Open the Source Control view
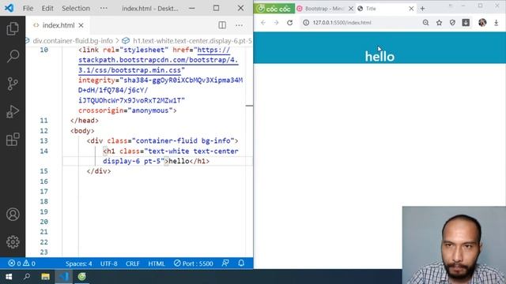506x284 pixels. click(13, 84)
